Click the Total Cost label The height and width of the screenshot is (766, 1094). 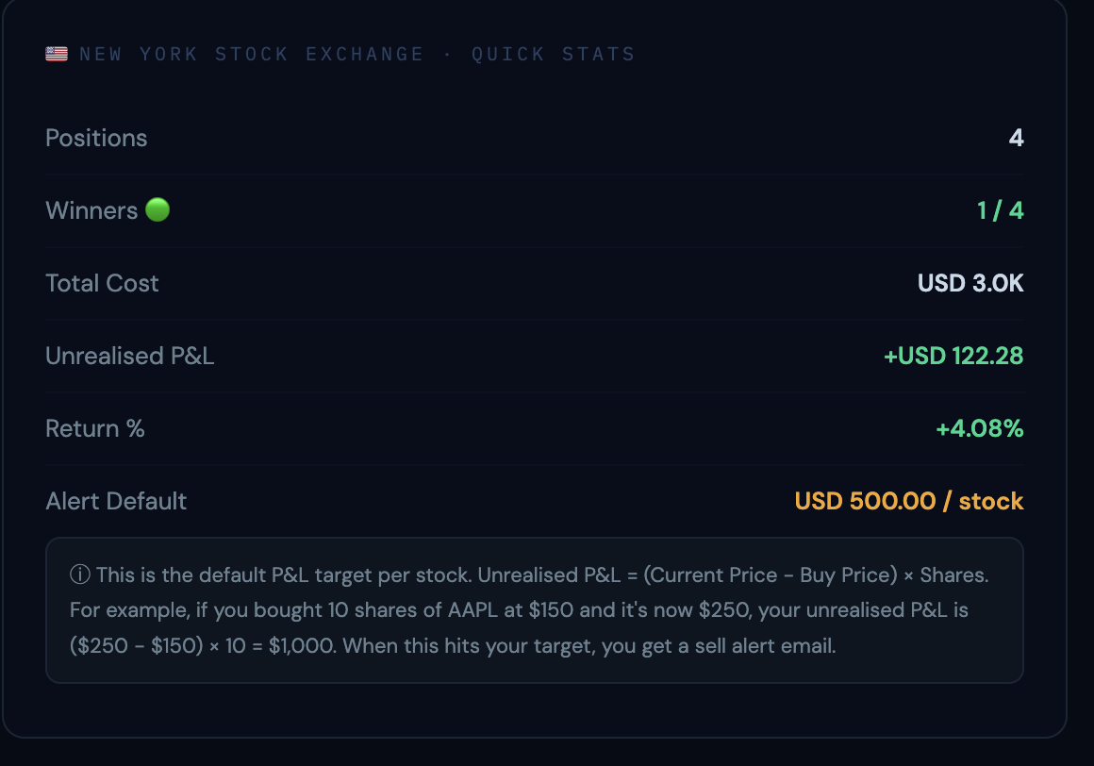pos(102,283)
